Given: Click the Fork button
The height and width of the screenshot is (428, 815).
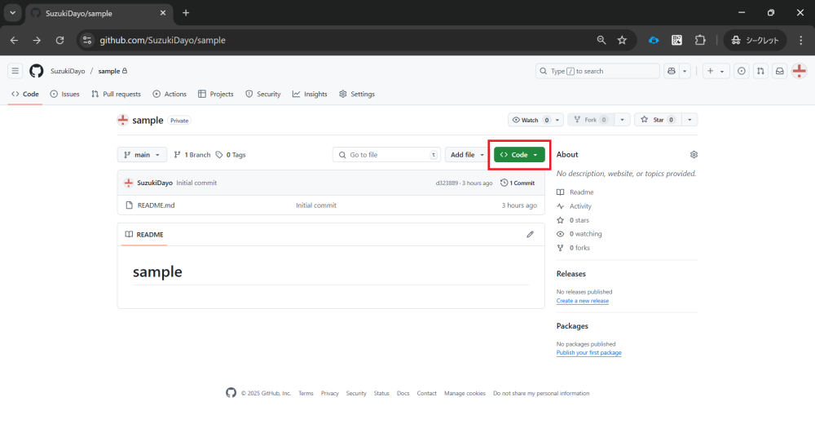Looking at the screenshot, I should click(x=590, y=120).
